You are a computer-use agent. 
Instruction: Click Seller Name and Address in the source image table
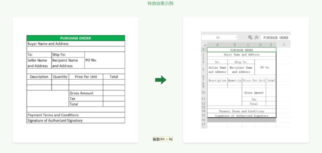click(x=39, y=63)
